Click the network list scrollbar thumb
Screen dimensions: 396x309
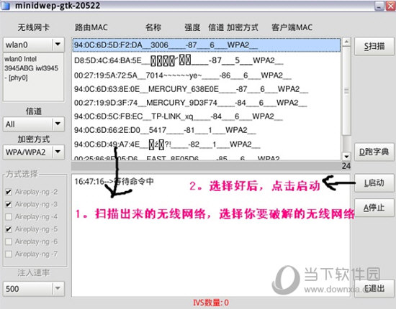[346, 91]
